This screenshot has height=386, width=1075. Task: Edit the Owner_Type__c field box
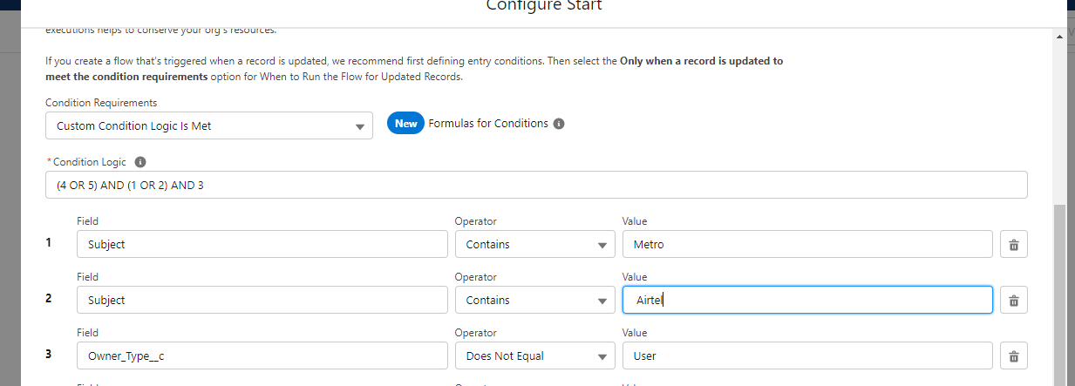(262, 356)
